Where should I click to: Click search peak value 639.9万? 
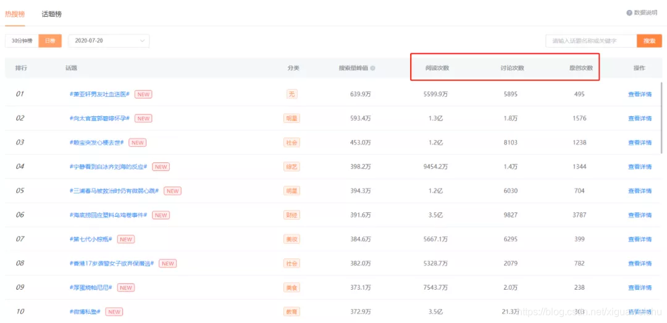click(x=360, y=94)
